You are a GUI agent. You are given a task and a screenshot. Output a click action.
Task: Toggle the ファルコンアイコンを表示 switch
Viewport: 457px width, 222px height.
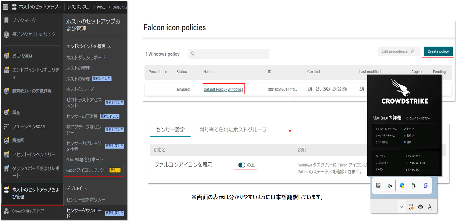coord(242,165)
